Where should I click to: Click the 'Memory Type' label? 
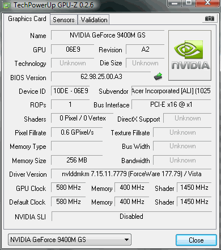(28, 147)
